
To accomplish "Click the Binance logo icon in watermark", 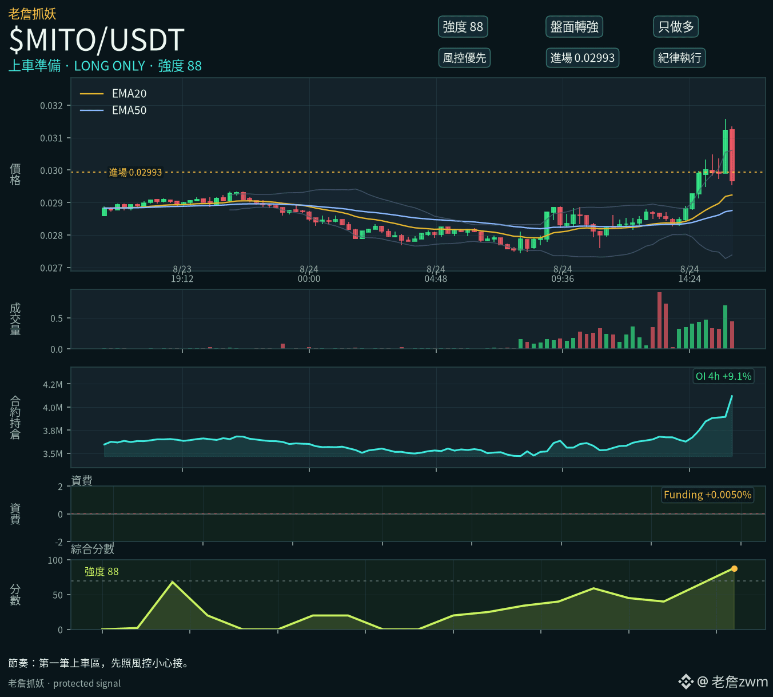I will pyautogui.click(x=686, y=682).
